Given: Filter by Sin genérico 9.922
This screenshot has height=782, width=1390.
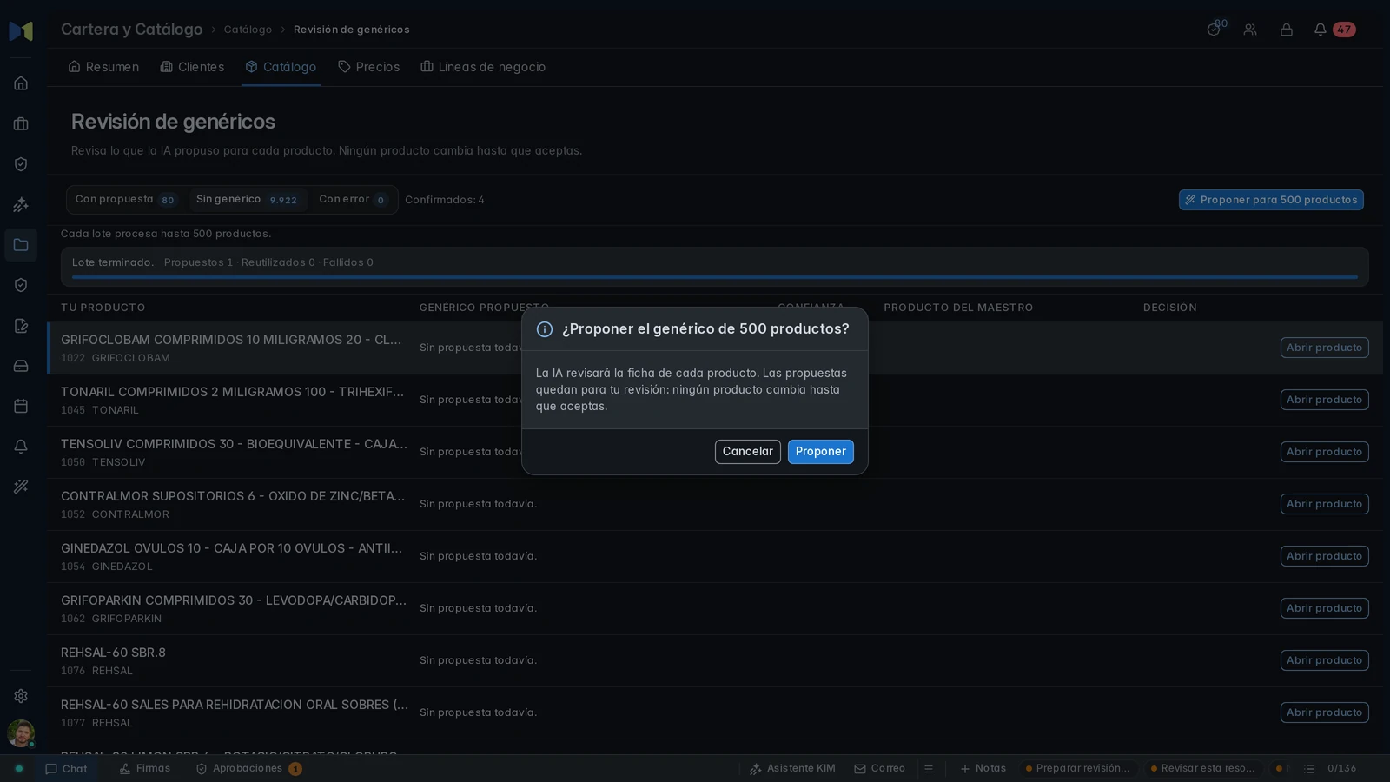Looking at the screenshot, I should tap(247, 200).
